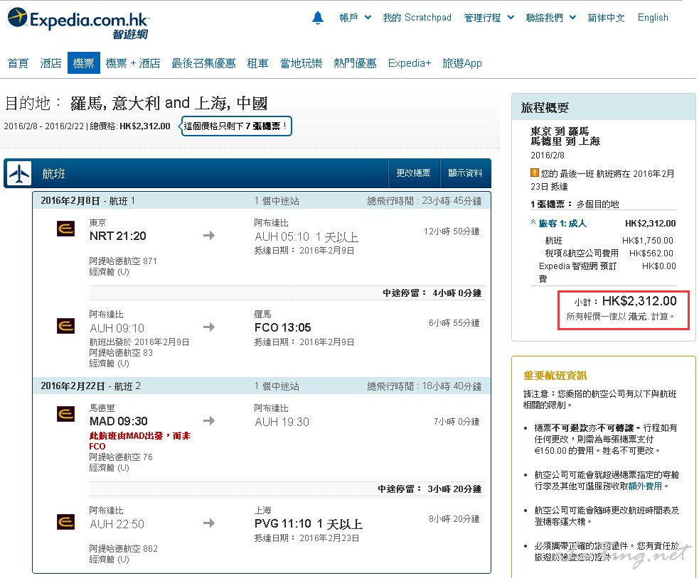
Task: Collapse the 旅客 1: 成人 price breakdown
Action: (x=559, y=223)
